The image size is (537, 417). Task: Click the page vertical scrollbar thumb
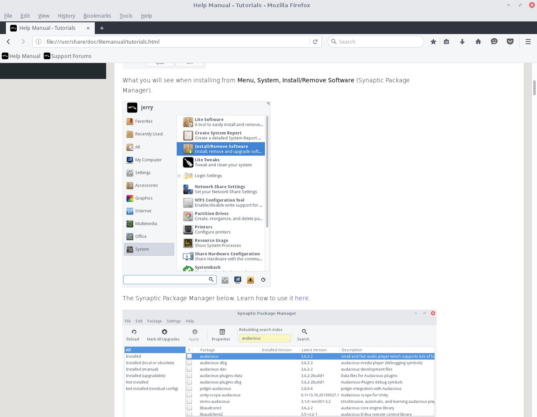tap(534, 88)
